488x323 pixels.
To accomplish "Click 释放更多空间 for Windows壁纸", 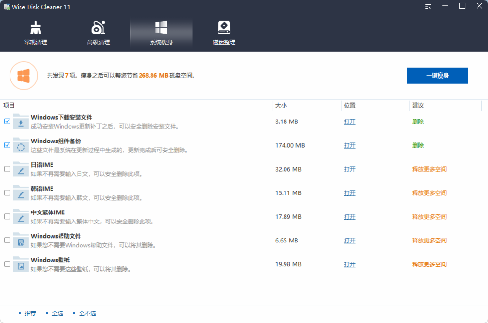I will coord(429,264).
